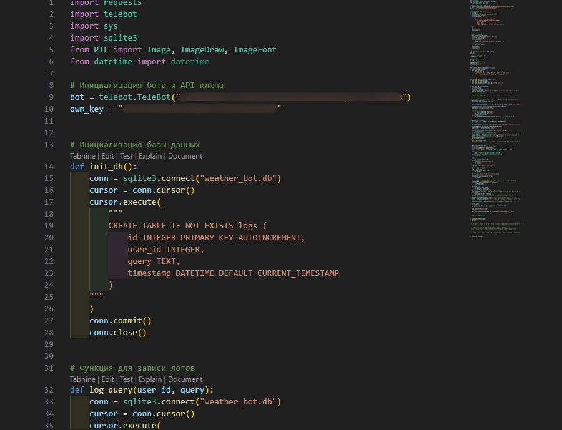Click Test CodeLens above log_query function
Image resolution: width=562 pixels, height=430 pixels.
pos(126,379)
